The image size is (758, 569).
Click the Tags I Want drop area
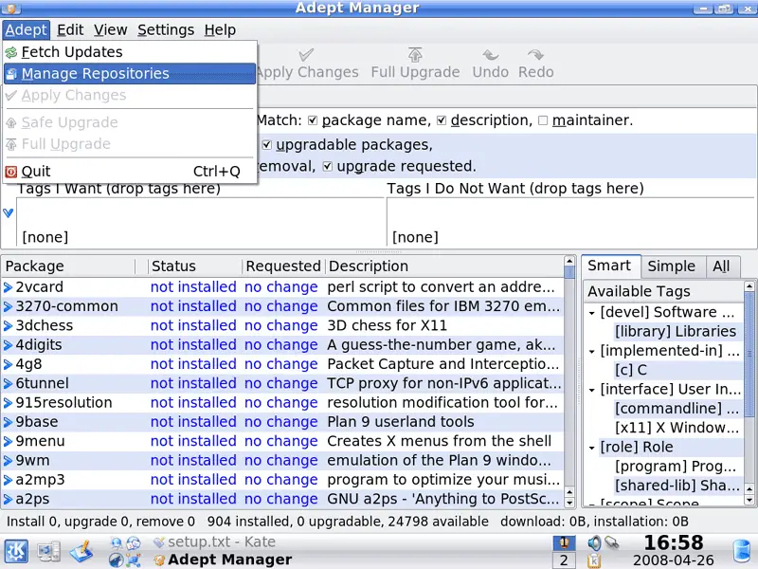(200, 223)
